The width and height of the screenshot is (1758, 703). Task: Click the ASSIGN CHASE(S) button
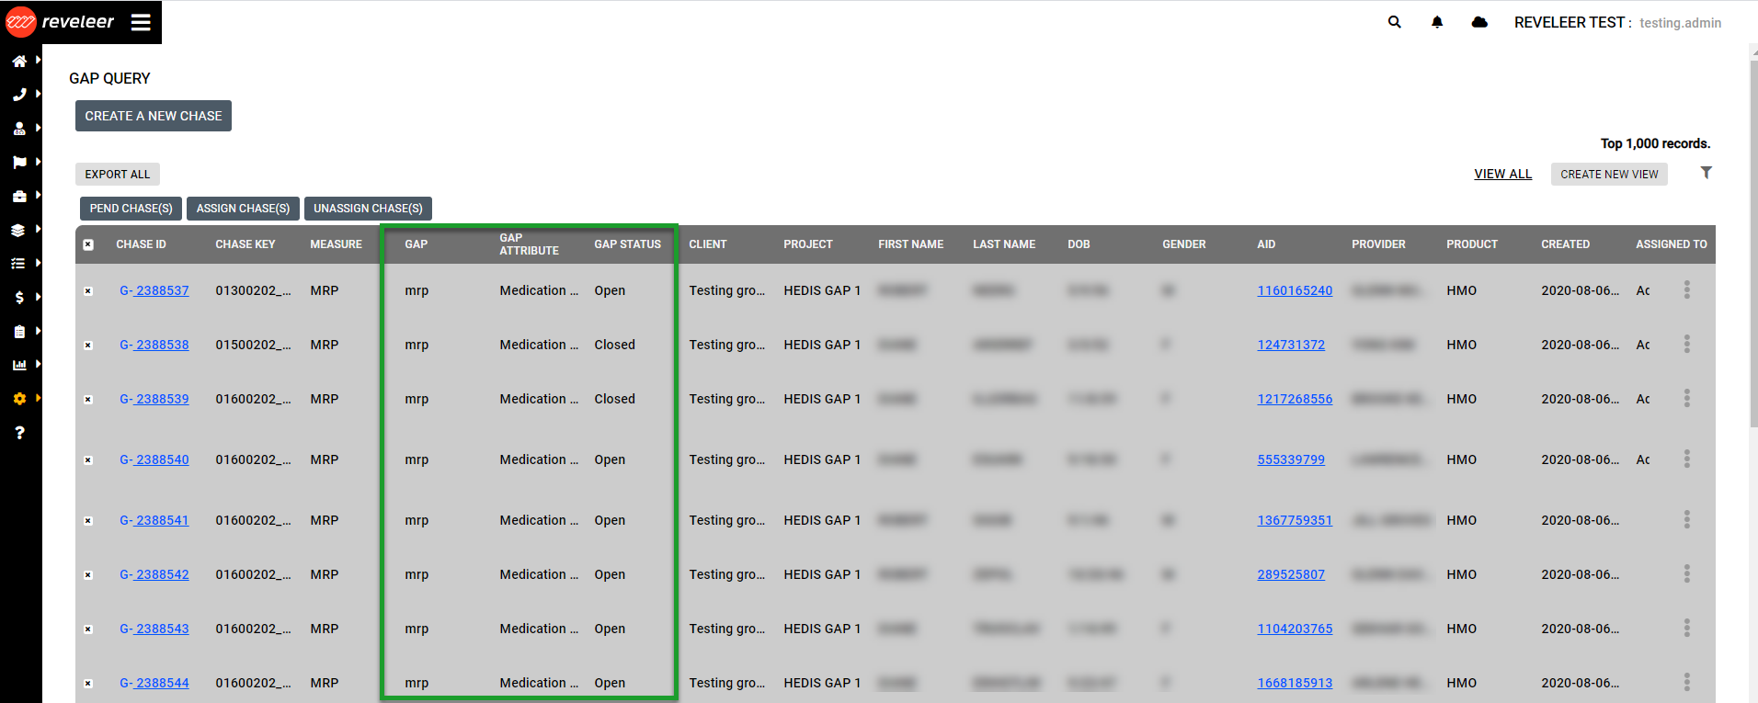pos(243,209)
